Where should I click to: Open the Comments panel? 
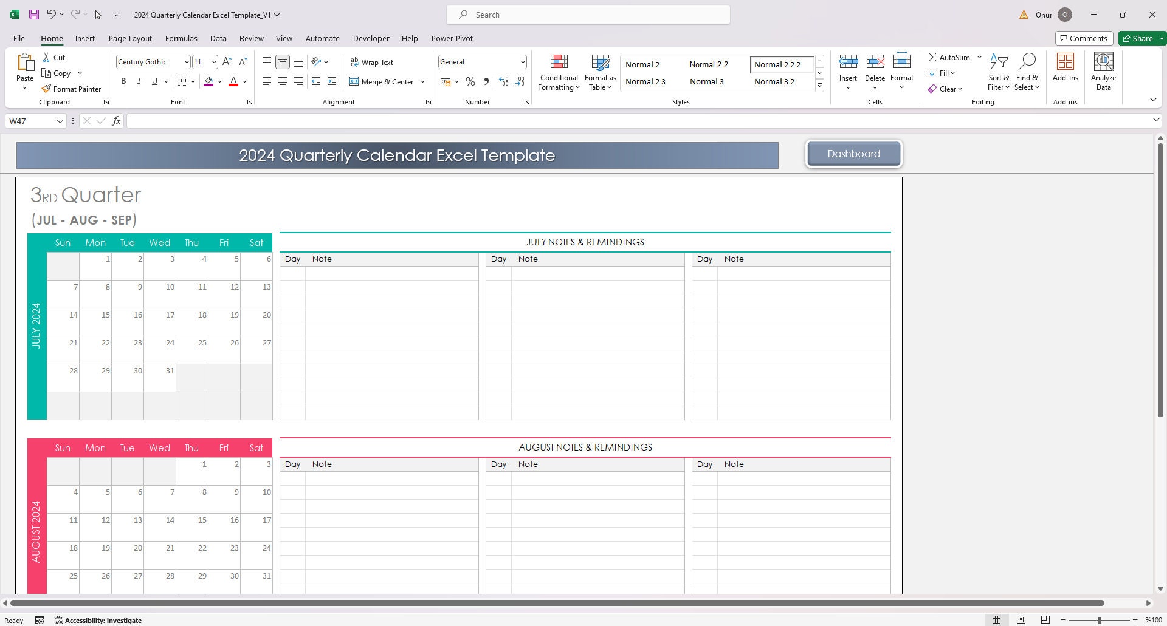point(1084,38)
